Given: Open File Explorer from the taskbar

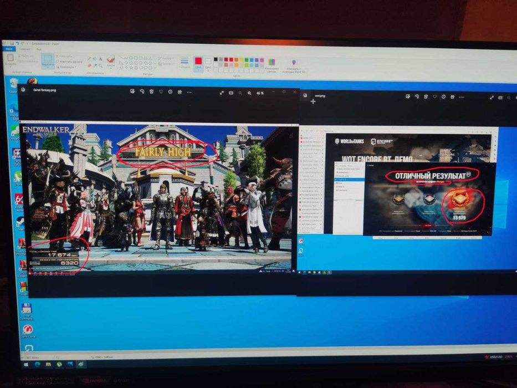Looking at the screenshot, I should point(48,364).
